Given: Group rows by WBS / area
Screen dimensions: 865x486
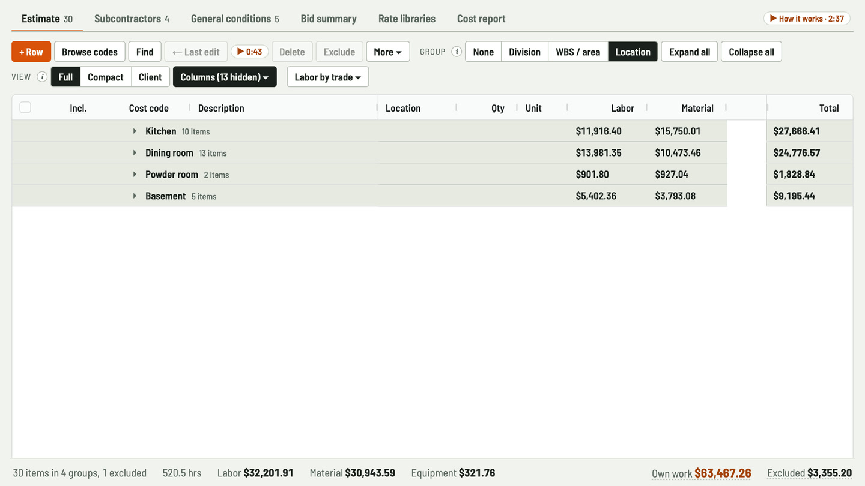Looking at the screenshot, I should tap(578, 52).
